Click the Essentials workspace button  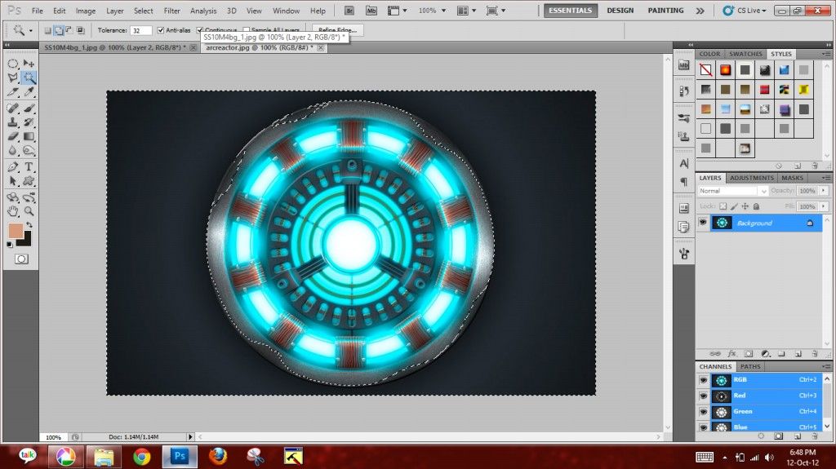pyautogui.click(x=570, y=11)
